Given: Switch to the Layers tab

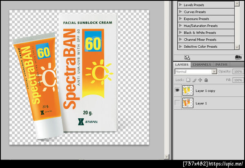Looking at the screenshot, I should coord(182,64).
